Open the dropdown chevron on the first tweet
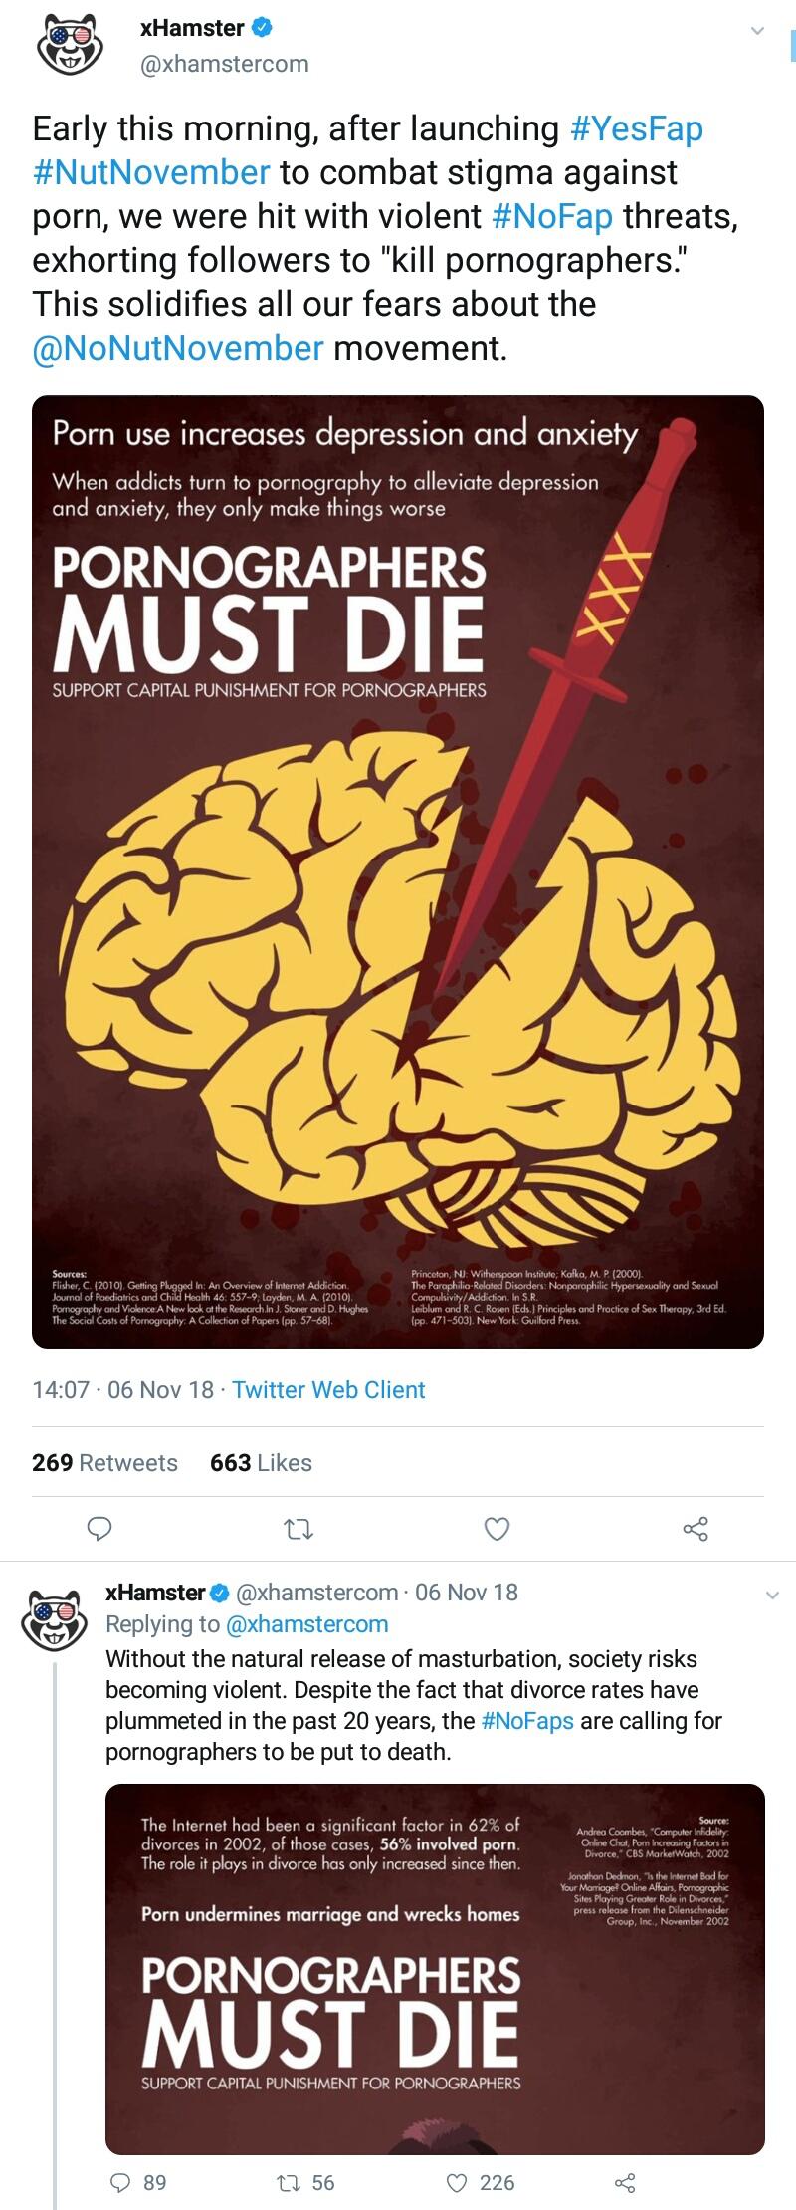 (759, 30)
